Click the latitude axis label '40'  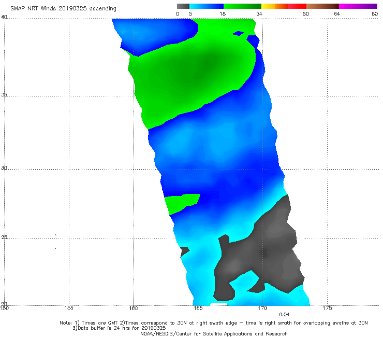coord(4,17)
